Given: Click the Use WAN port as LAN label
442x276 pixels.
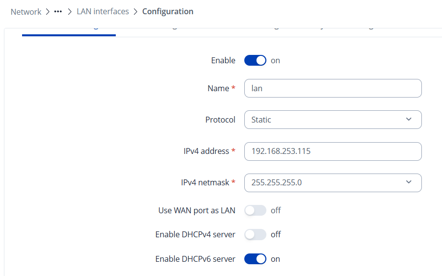Looking at the screenshot, I should click(x=197, y=210).
